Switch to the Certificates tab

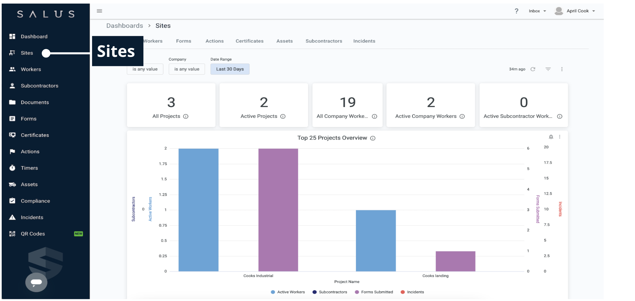[x=249, y=41]
